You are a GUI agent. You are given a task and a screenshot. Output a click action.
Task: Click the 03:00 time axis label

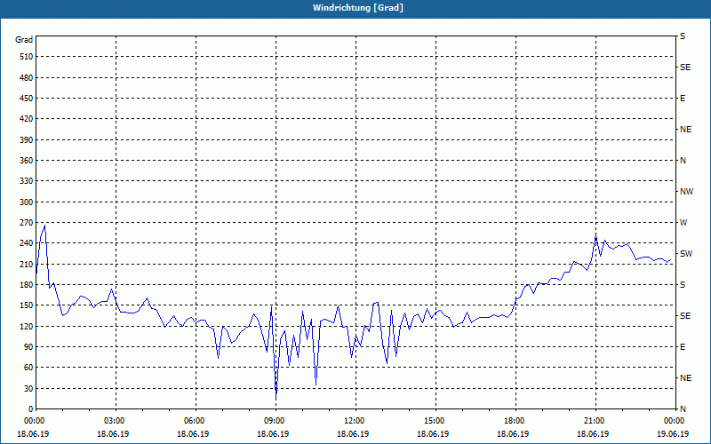tap(116, 421)
